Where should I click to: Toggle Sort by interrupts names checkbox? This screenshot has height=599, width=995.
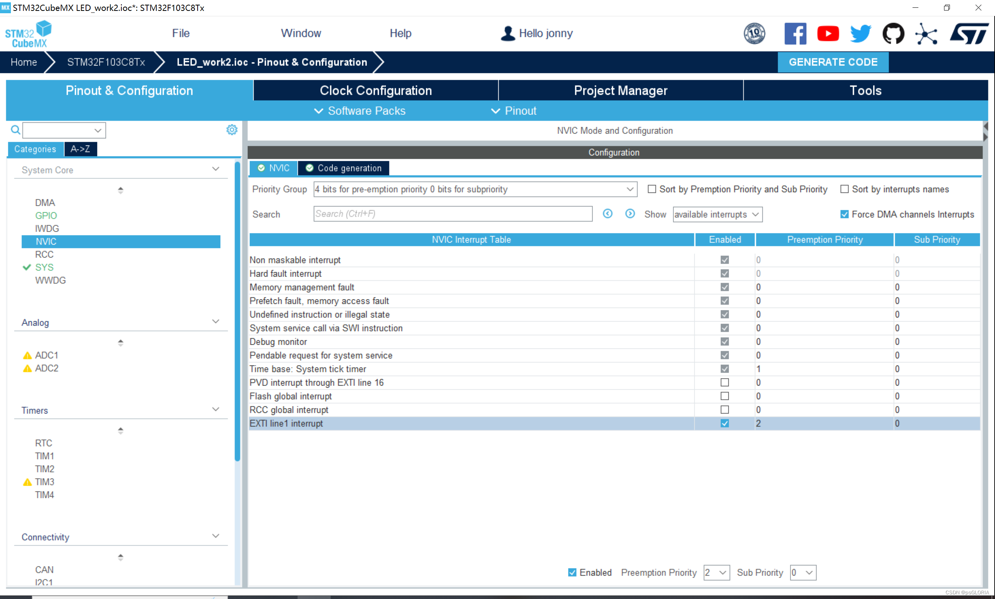coord(844,189)
